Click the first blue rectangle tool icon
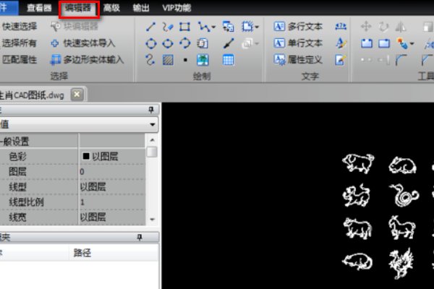Image resolution: width=434 pixels, height=289 pixels. (367, 43)
